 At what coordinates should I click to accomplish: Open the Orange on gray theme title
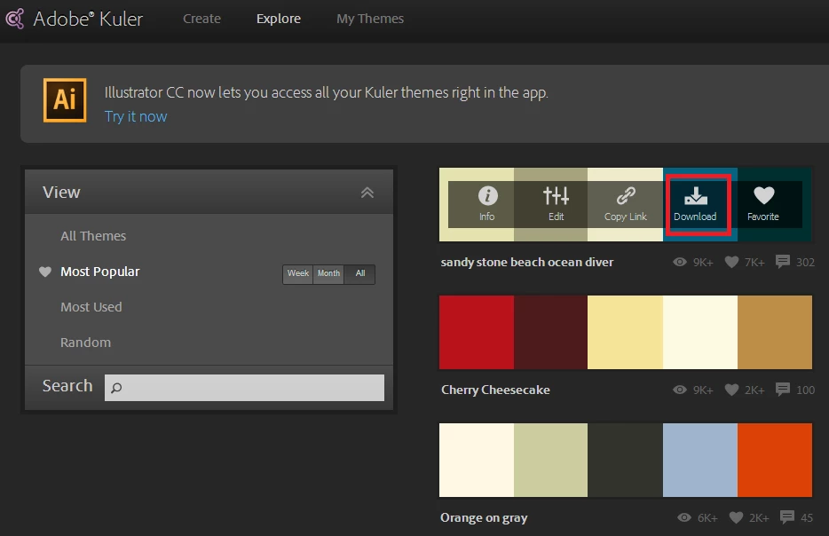pos(484,517)
